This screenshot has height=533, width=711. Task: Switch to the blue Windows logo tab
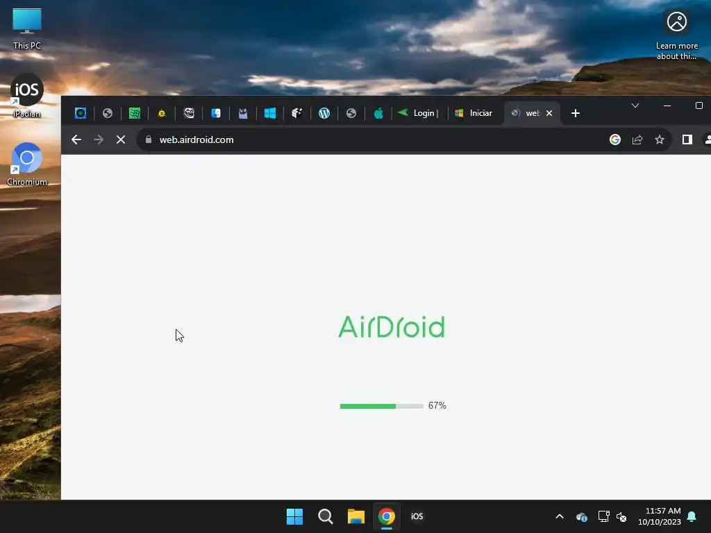coord(270,113)
